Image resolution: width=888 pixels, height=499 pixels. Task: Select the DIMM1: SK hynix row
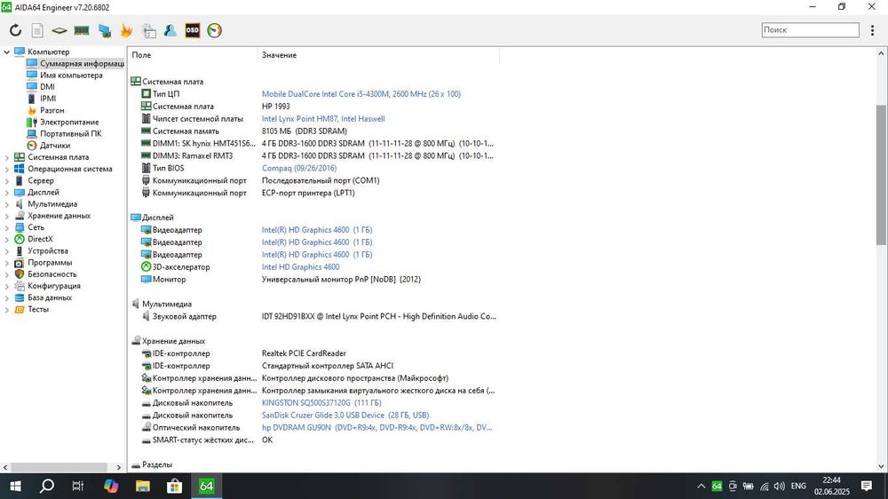click(x=317, y=144)
